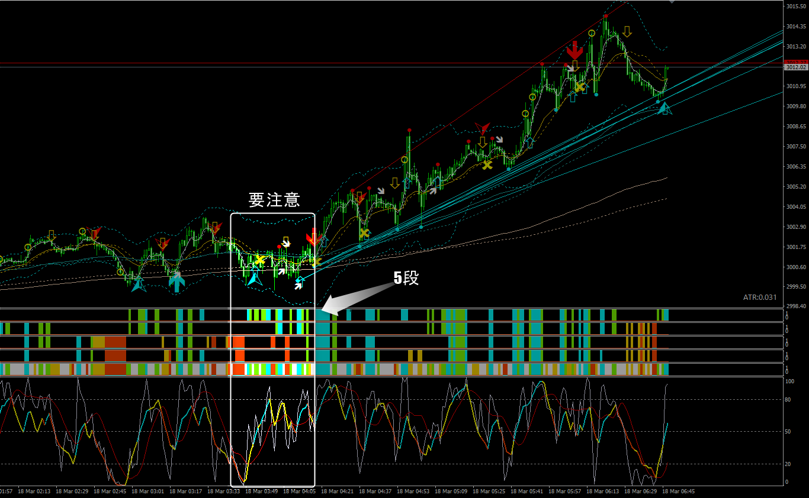Click the thick teal up arrow near 03:17
The height and width of the screenshot is (498, 809).
(176, 283)
